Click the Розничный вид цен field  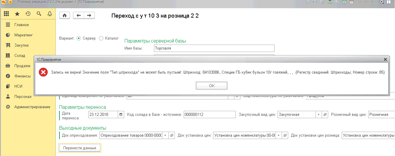click(x=381, y=115)
